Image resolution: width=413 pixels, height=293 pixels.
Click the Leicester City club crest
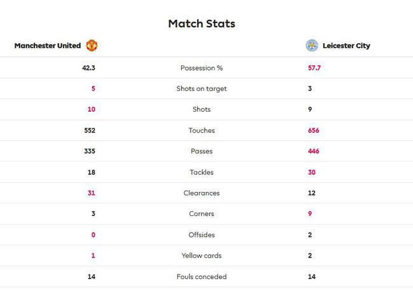click(x=311, y=46)
